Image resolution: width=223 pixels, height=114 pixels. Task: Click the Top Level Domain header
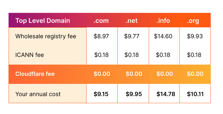click(43, 21)
